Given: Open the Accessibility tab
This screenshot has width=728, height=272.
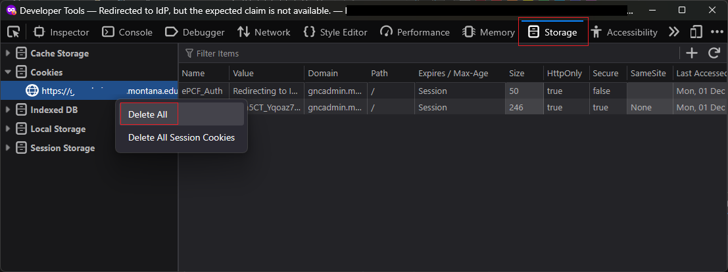Looking at the screenshot, I should click(x=624, y=32).
